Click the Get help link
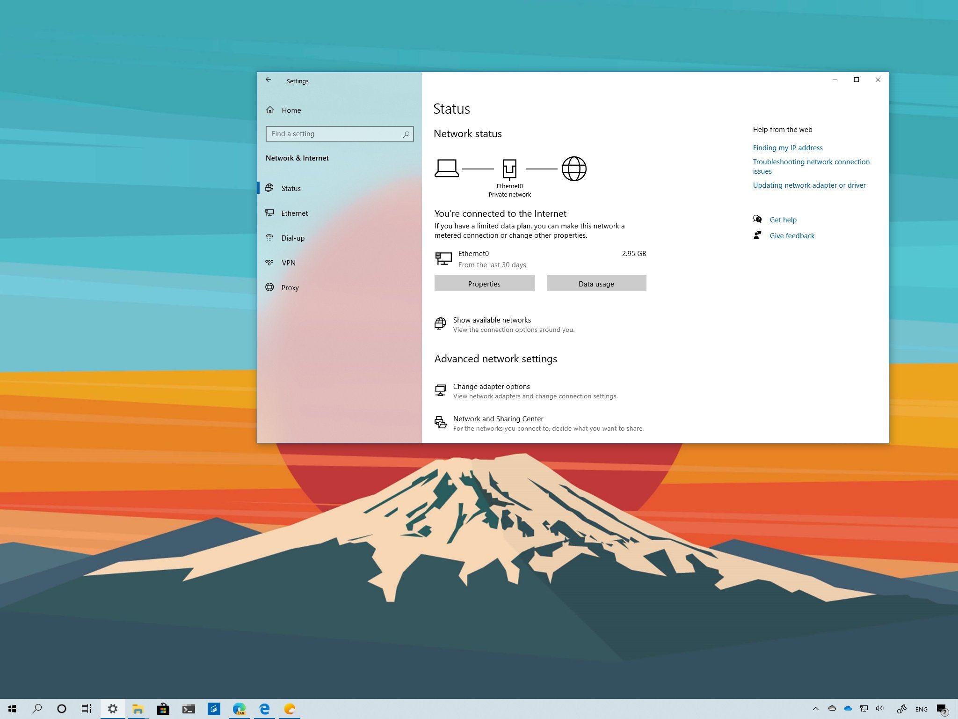This screenshot has width=958, height=719. pos(783,220)
